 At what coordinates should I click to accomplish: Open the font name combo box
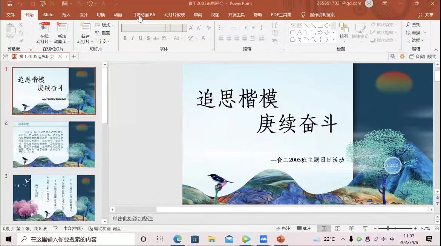click(x=145, y=28)
